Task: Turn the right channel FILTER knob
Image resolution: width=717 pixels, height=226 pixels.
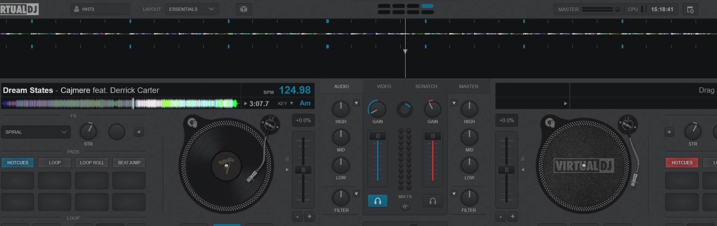Action: tap(469, 198)
